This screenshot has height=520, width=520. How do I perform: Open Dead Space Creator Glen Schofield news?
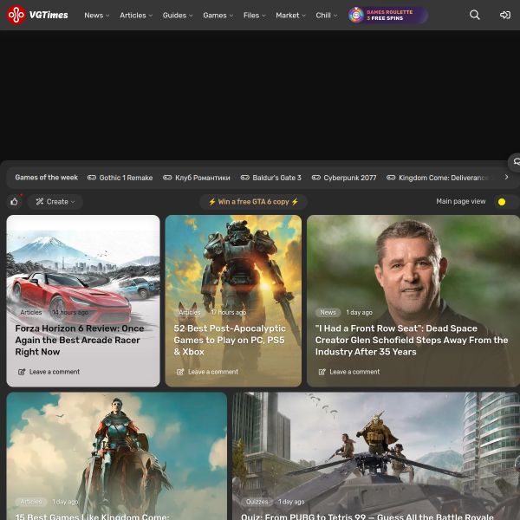pyautogui.click(x=412, y=340)
